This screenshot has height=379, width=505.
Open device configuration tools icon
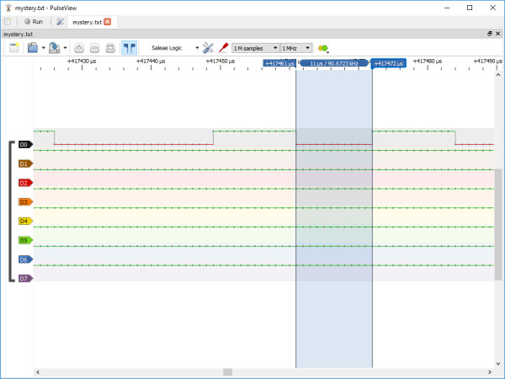(208, 48)
